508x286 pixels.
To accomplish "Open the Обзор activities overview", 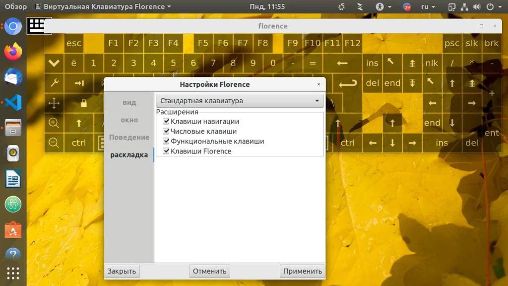I will click(x=15, y=6).
